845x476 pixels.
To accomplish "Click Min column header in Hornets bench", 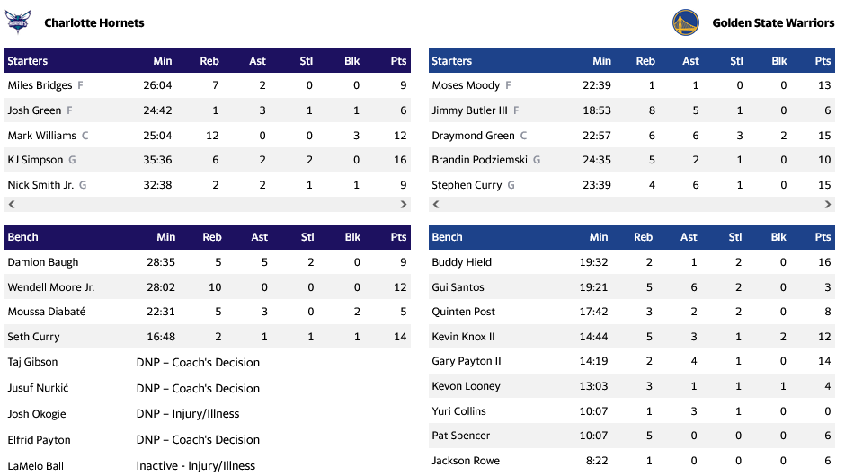I will [x=166, y=237].
